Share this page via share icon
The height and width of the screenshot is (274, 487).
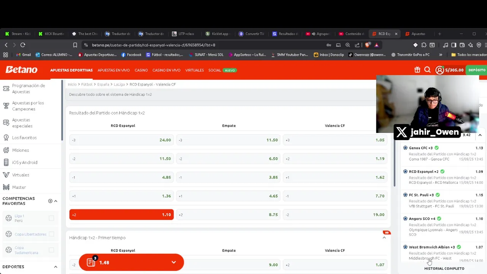[357, 45]
